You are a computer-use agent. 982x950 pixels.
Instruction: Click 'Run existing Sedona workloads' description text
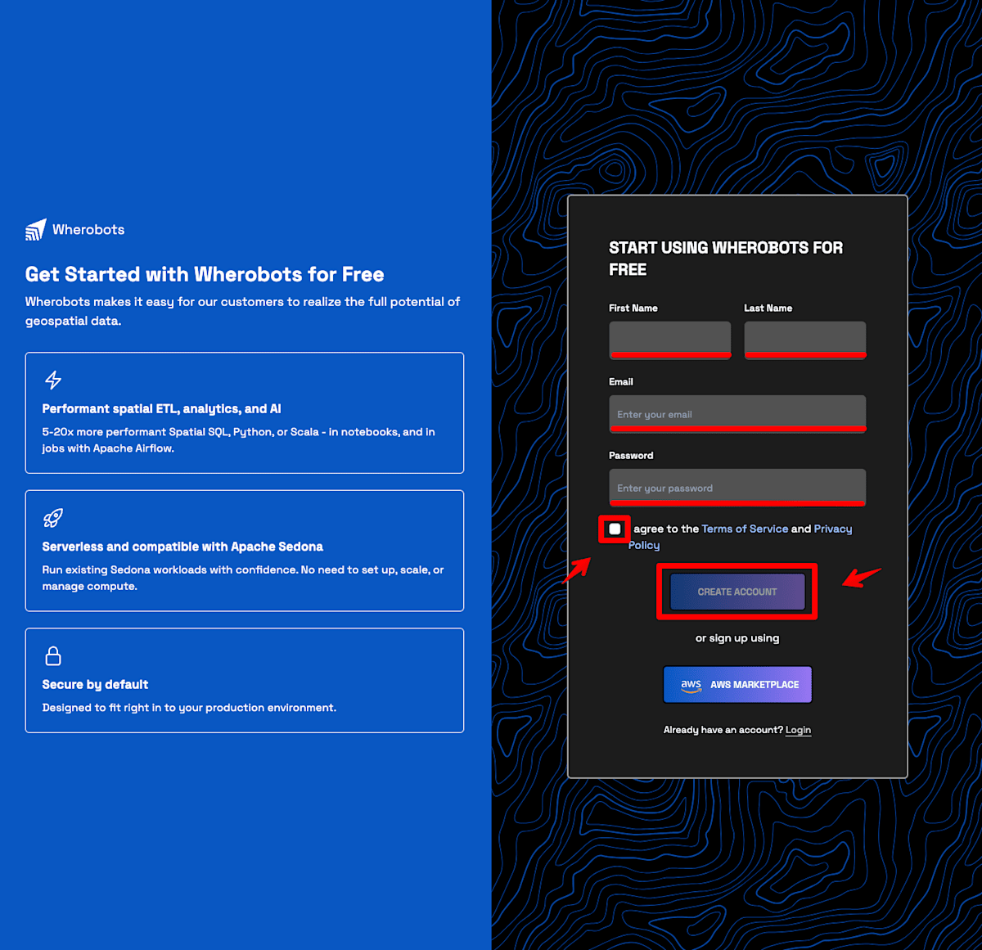(243, 578)
